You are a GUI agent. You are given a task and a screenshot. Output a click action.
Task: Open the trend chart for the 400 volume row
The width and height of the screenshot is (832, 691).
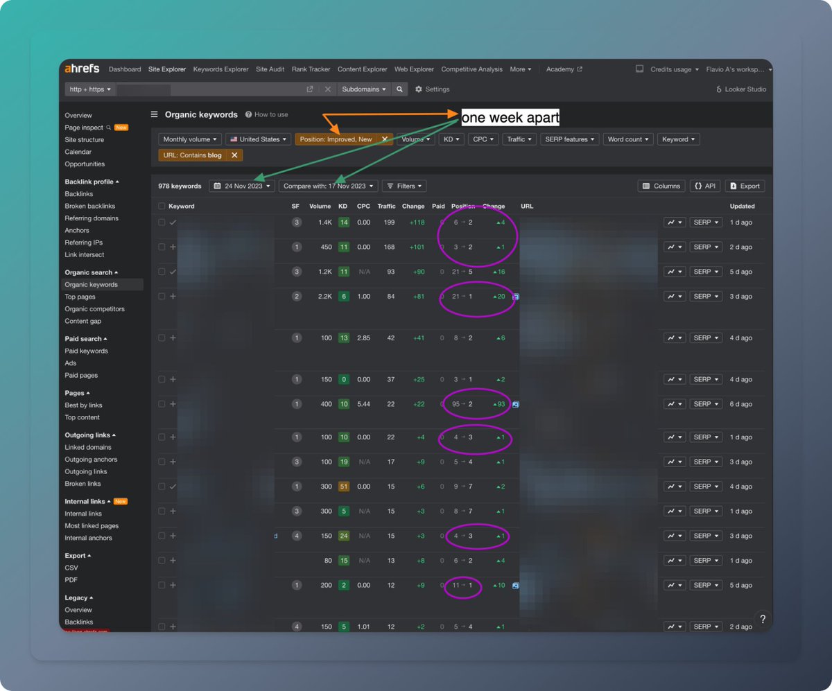(675, 404)
